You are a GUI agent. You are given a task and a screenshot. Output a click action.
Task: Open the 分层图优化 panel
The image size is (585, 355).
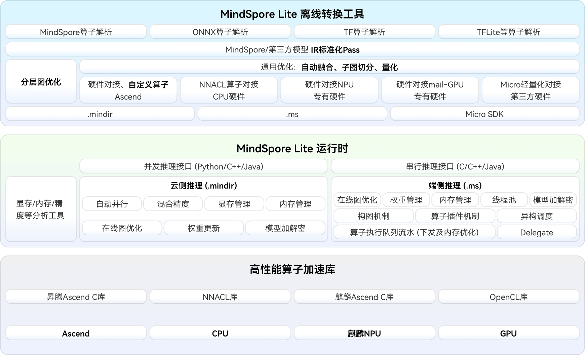coord(41,81)
